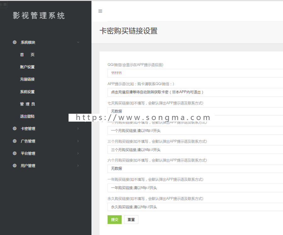
Task: Expand the 平台管理 chevron arrow
Action: pyautogui.click(x=78, y=153)
